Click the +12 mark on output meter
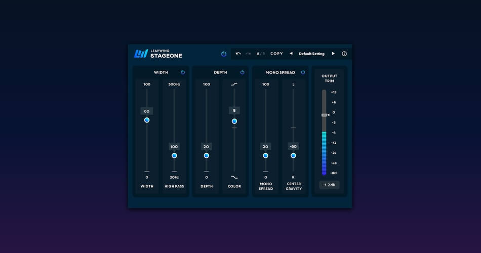 (x=334, y=92)
